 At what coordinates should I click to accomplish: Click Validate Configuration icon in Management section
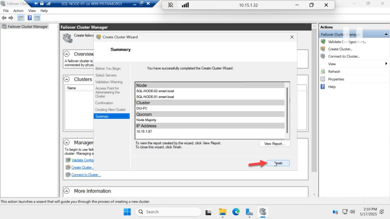(68, 160)
